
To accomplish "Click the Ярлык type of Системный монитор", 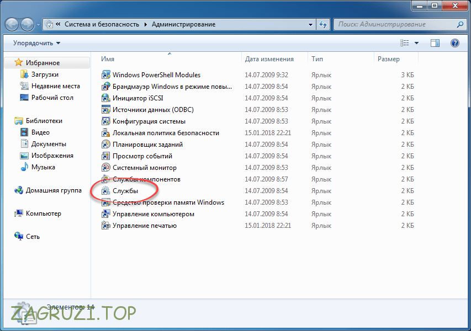I will tap(321, 168).
